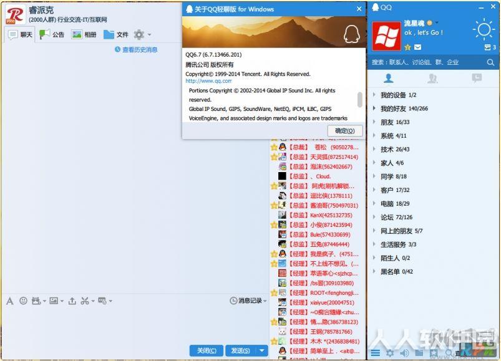Click the About dialog license text scrollbar
This screenshot has width=501, height=361.
[x=360, y=100]
